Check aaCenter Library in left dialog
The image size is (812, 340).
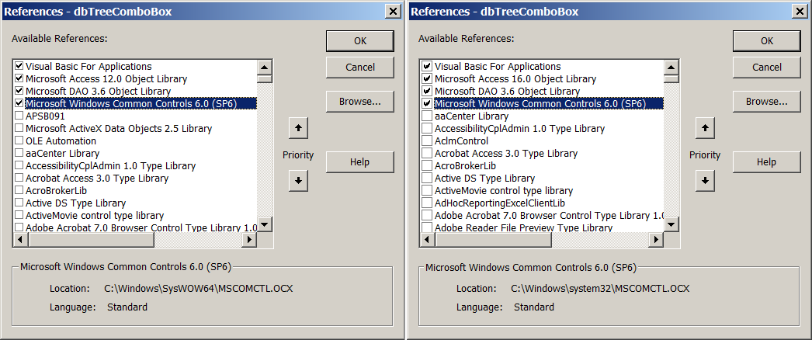point(19,153)
